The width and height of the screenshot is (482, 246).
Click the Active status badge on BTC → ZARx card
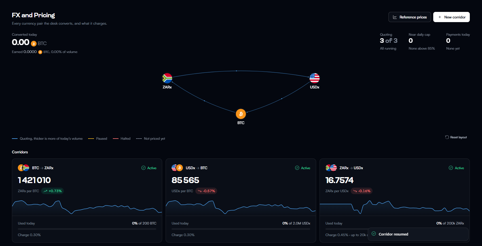click(149, 168)
